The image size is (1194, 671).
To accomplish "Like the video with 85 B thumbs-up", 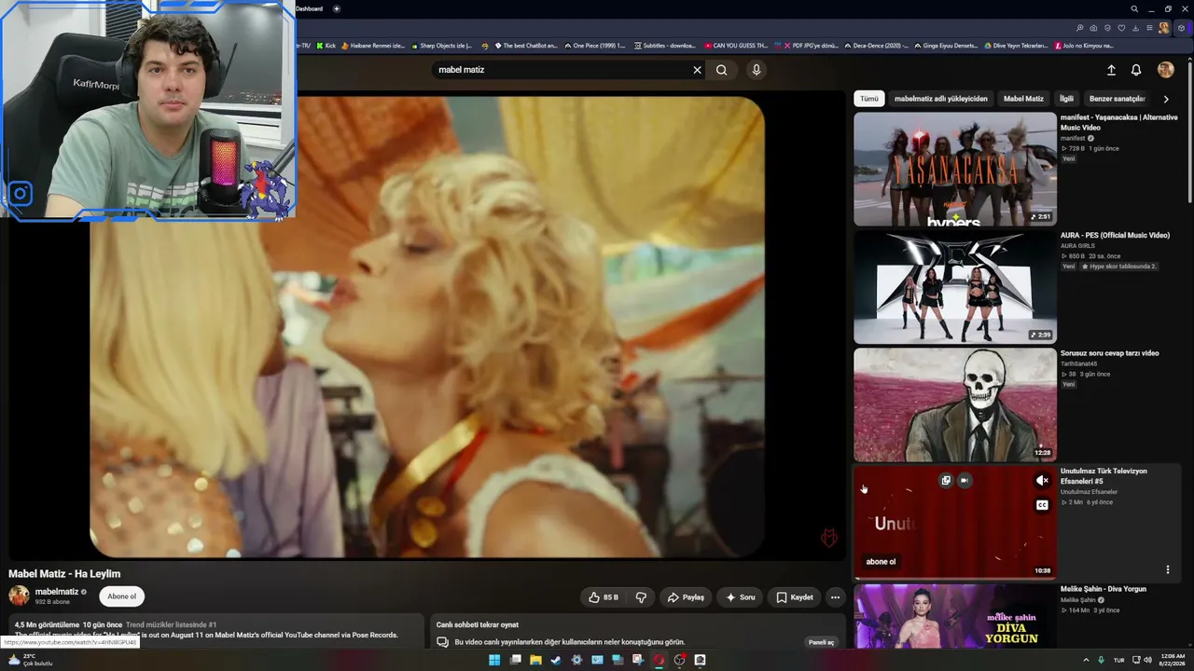I will tap(603, 597).
